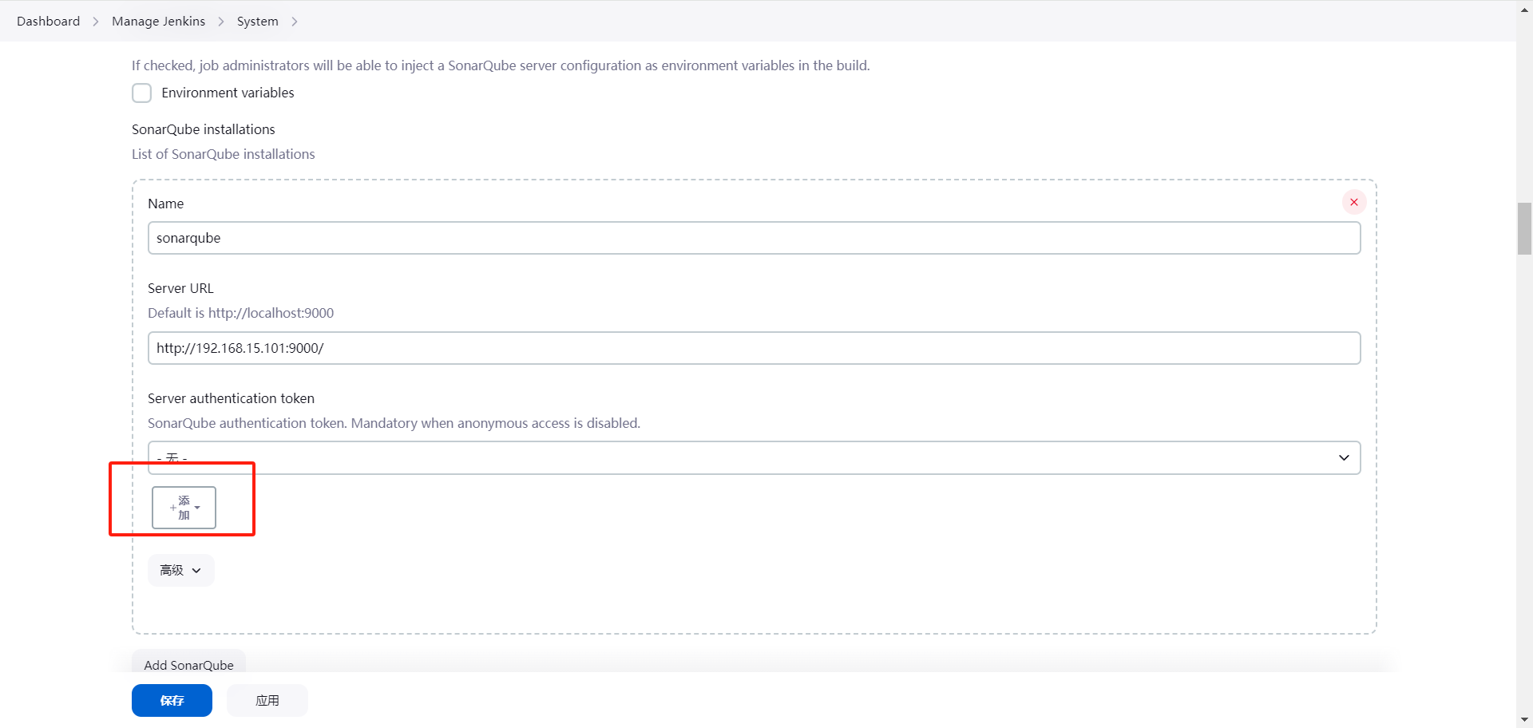Image resolution: width=1533 pixels, height=728 pixels.
Task: Click the 'List of SonarQube installations' description
Action: coord(224,154)
